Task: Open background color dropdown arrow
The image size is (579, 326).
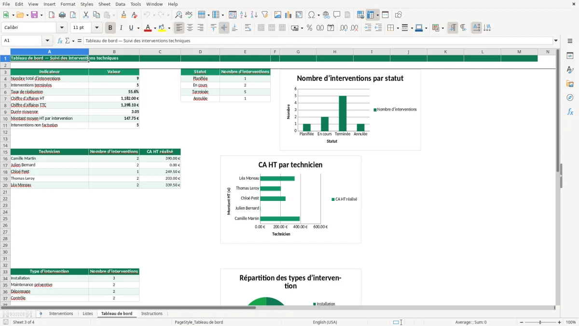Action: [x=169, y=28]
